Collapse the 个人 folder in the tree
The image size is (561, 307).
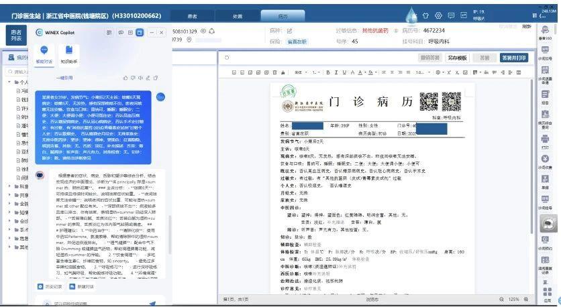click(9, 82)
